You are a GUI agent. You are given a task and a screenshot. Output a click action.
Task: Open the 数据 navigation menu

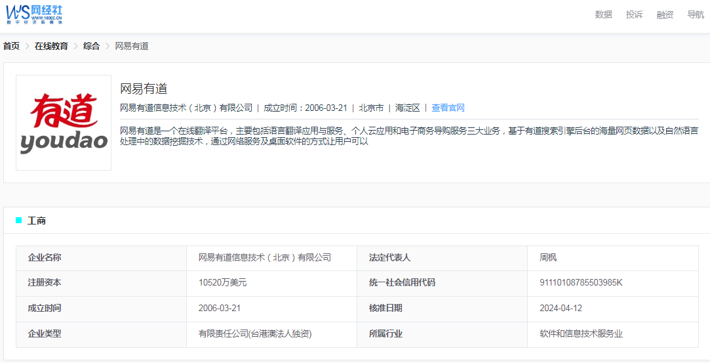click(603, 14)
